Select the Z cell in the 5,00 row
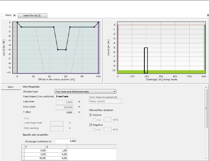Screen dimensions: 209x161 (57, 154)
